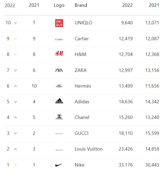Image resolution: width=166 pixels, height=172 pixels.
Task: Click the Louis Vuitton small logo
Action: coord(59,150)
